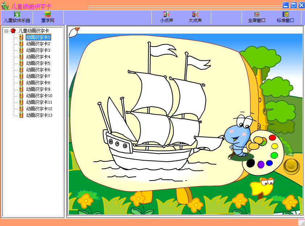
Task: Select 动画识字卡11 in tree
Action: [x=39, y=102]
